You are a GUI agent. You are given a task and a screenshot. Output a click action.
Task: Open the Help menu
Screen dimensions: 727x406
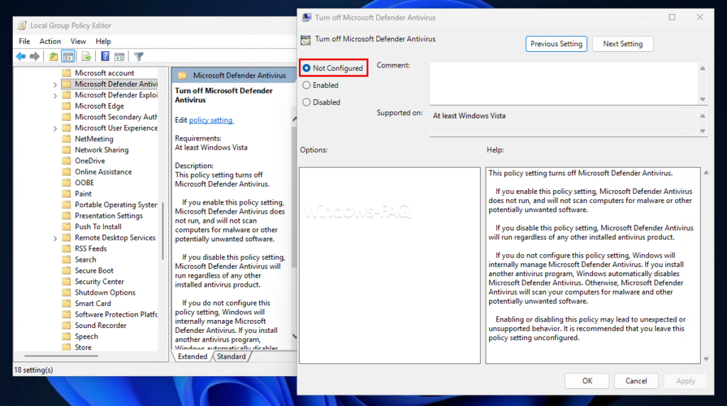[104, 41]
